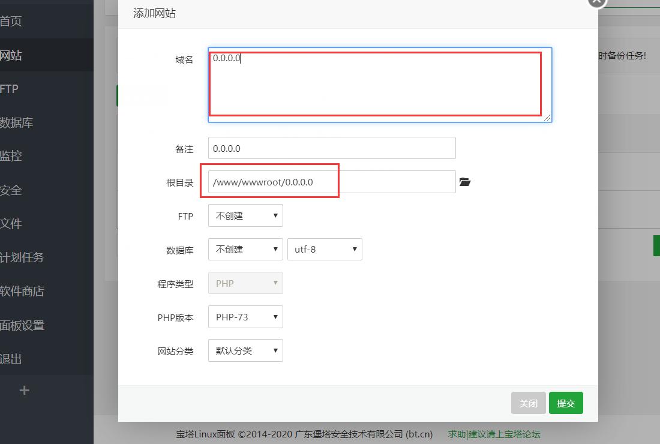Click the + icon at sidebar bottom
This screenshot has height=444, width=660.
(x=24, y=390)
